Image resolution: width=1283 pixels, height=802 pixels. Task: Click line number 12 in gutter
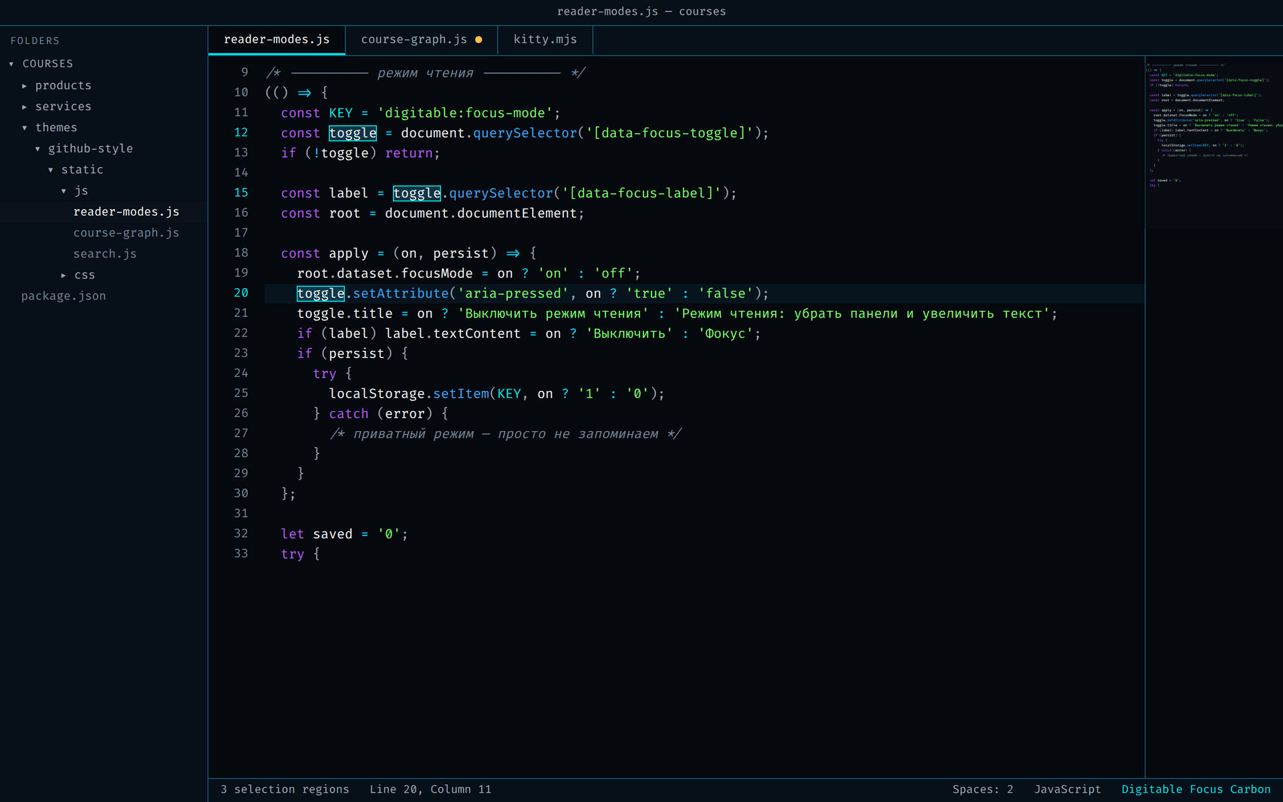click(241, 132)
